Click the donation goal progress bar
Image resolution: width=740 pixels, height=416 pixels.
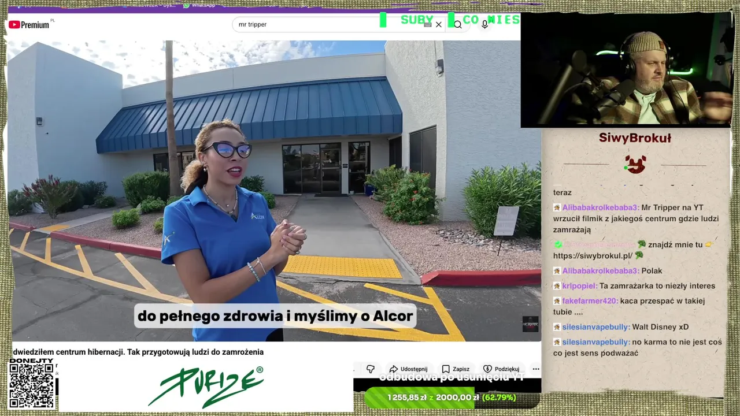pos(452,398)
